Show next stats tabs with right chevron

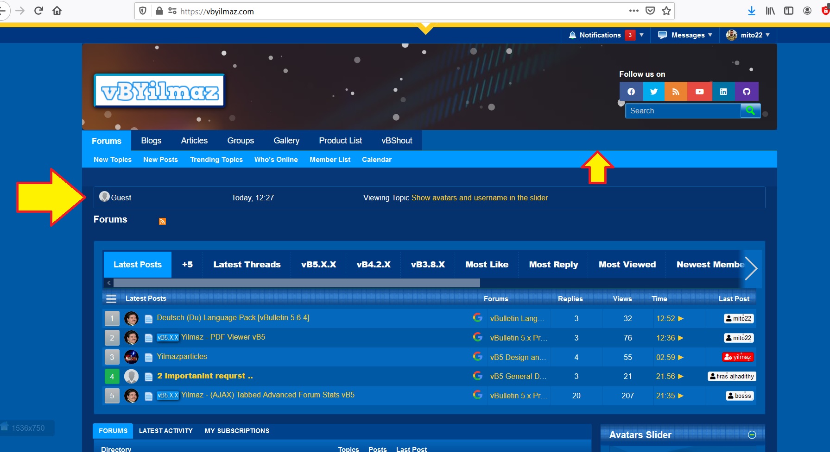(751, 268)
